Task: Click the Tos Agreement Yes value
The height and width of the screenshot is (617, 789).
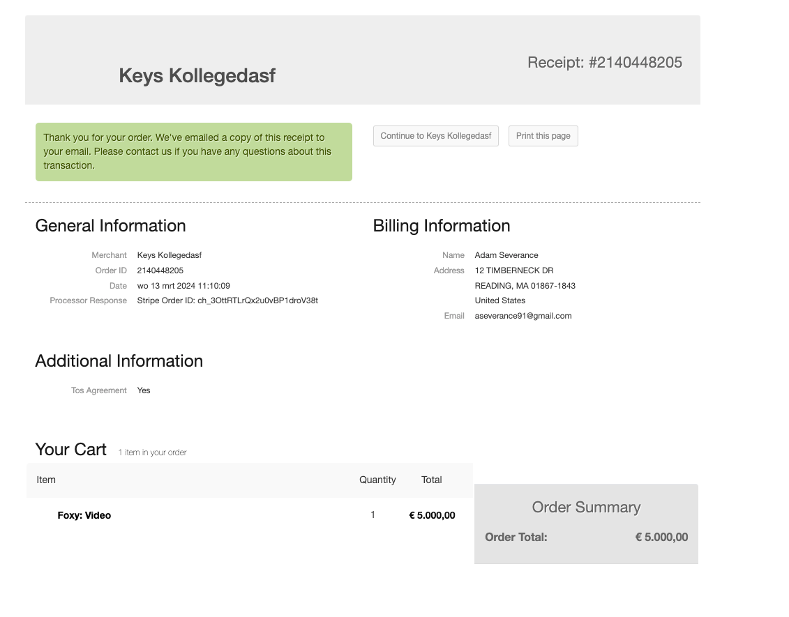Action: tap(144, 390)
